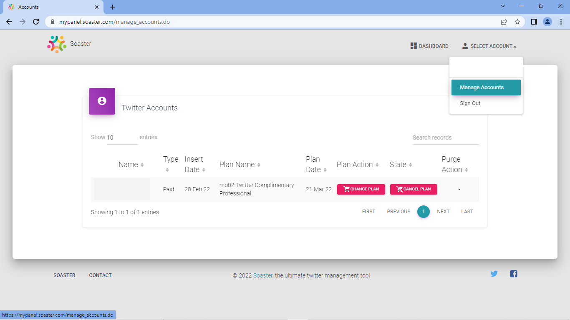Viewport: 570px width, 320px height.
Task: Sort table by Name column
Action: coord(131,165)
